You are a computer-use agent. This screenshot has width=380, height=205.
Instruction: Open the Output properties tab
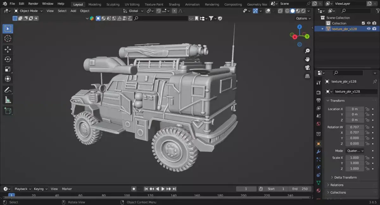click(x=319, y=100)
